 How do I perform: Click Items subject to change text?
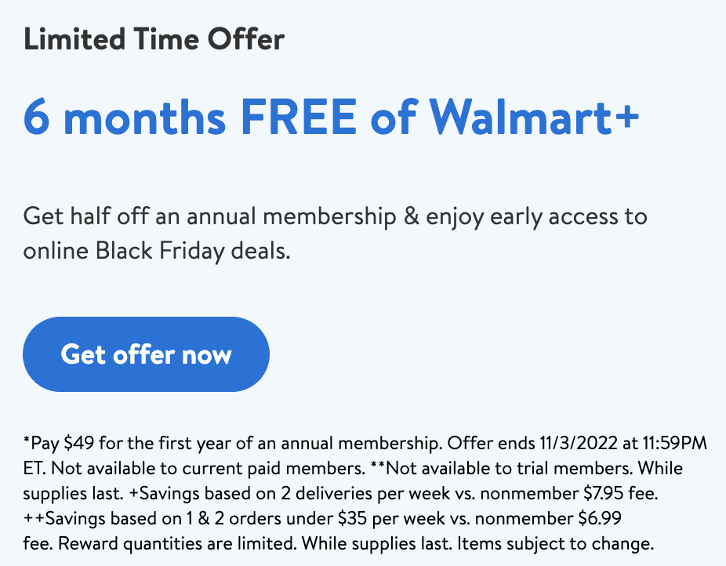click(556, 543)
